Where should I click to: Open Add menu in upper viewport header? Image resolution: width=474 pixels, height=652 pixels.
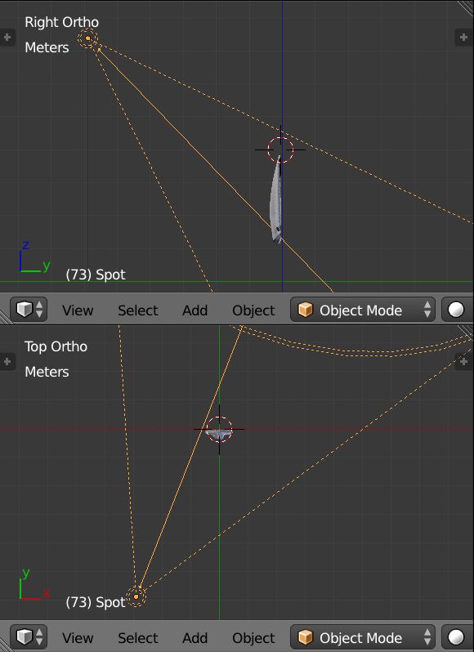pyautogui.click(x=195, y=310)
